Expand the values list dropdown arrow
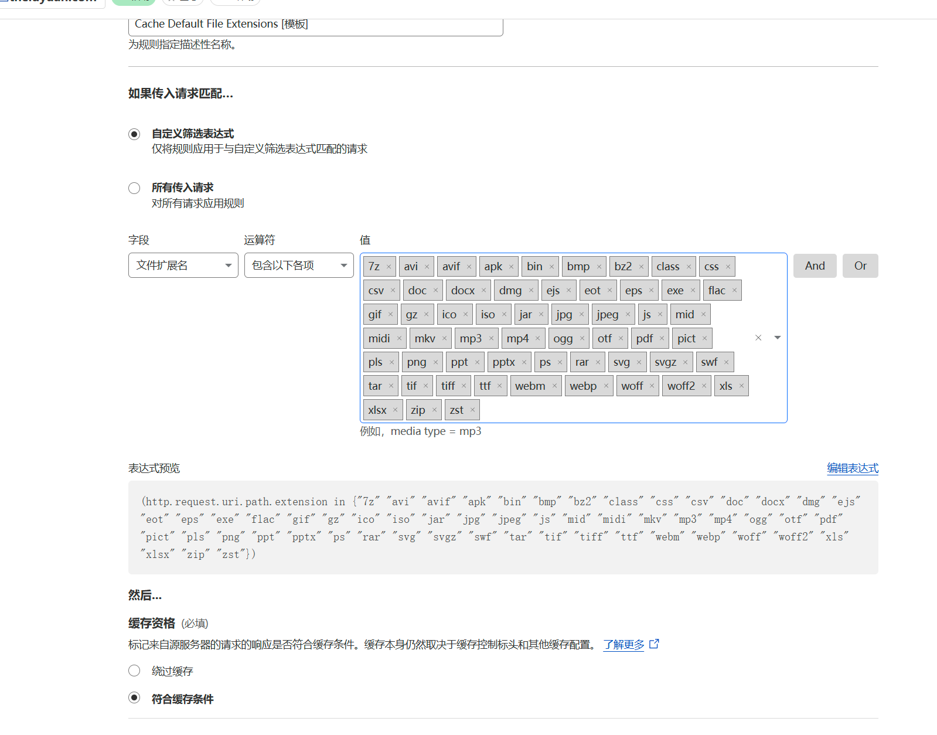937x735 pixels. 778,338
